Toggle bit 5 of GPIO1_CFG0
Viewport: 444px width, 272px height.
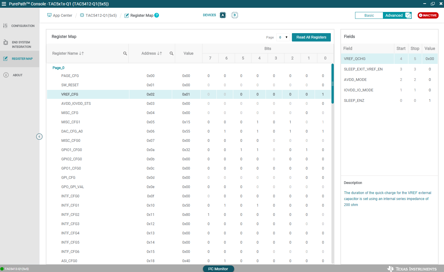coord(241,150)
